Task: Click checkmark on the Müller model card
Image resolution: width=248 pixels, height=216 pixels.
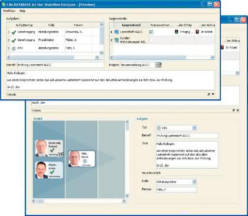Action: pos(52,172)
